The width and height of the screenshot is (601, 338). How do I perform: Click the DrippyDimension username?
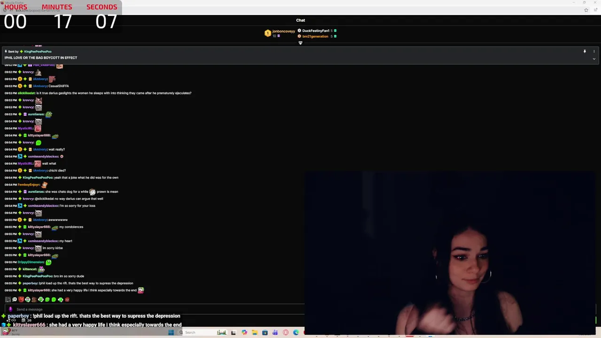point(31,262)
